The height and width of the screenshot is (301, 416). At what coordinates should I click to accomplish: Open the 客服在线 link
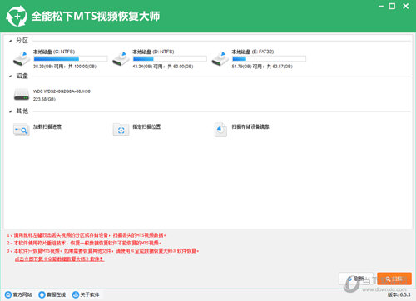coord(56,294)
